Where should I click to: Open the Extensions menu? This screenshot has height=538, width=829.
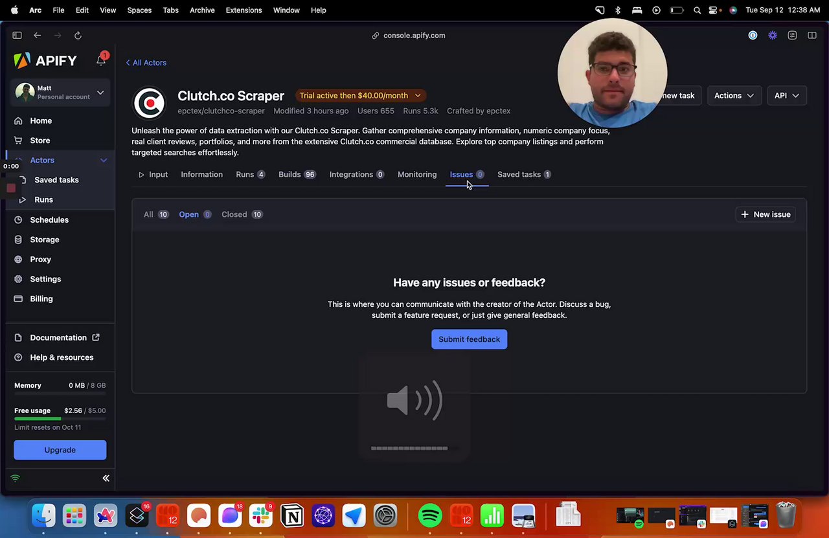pyautogui.click(x=244, y=10)
